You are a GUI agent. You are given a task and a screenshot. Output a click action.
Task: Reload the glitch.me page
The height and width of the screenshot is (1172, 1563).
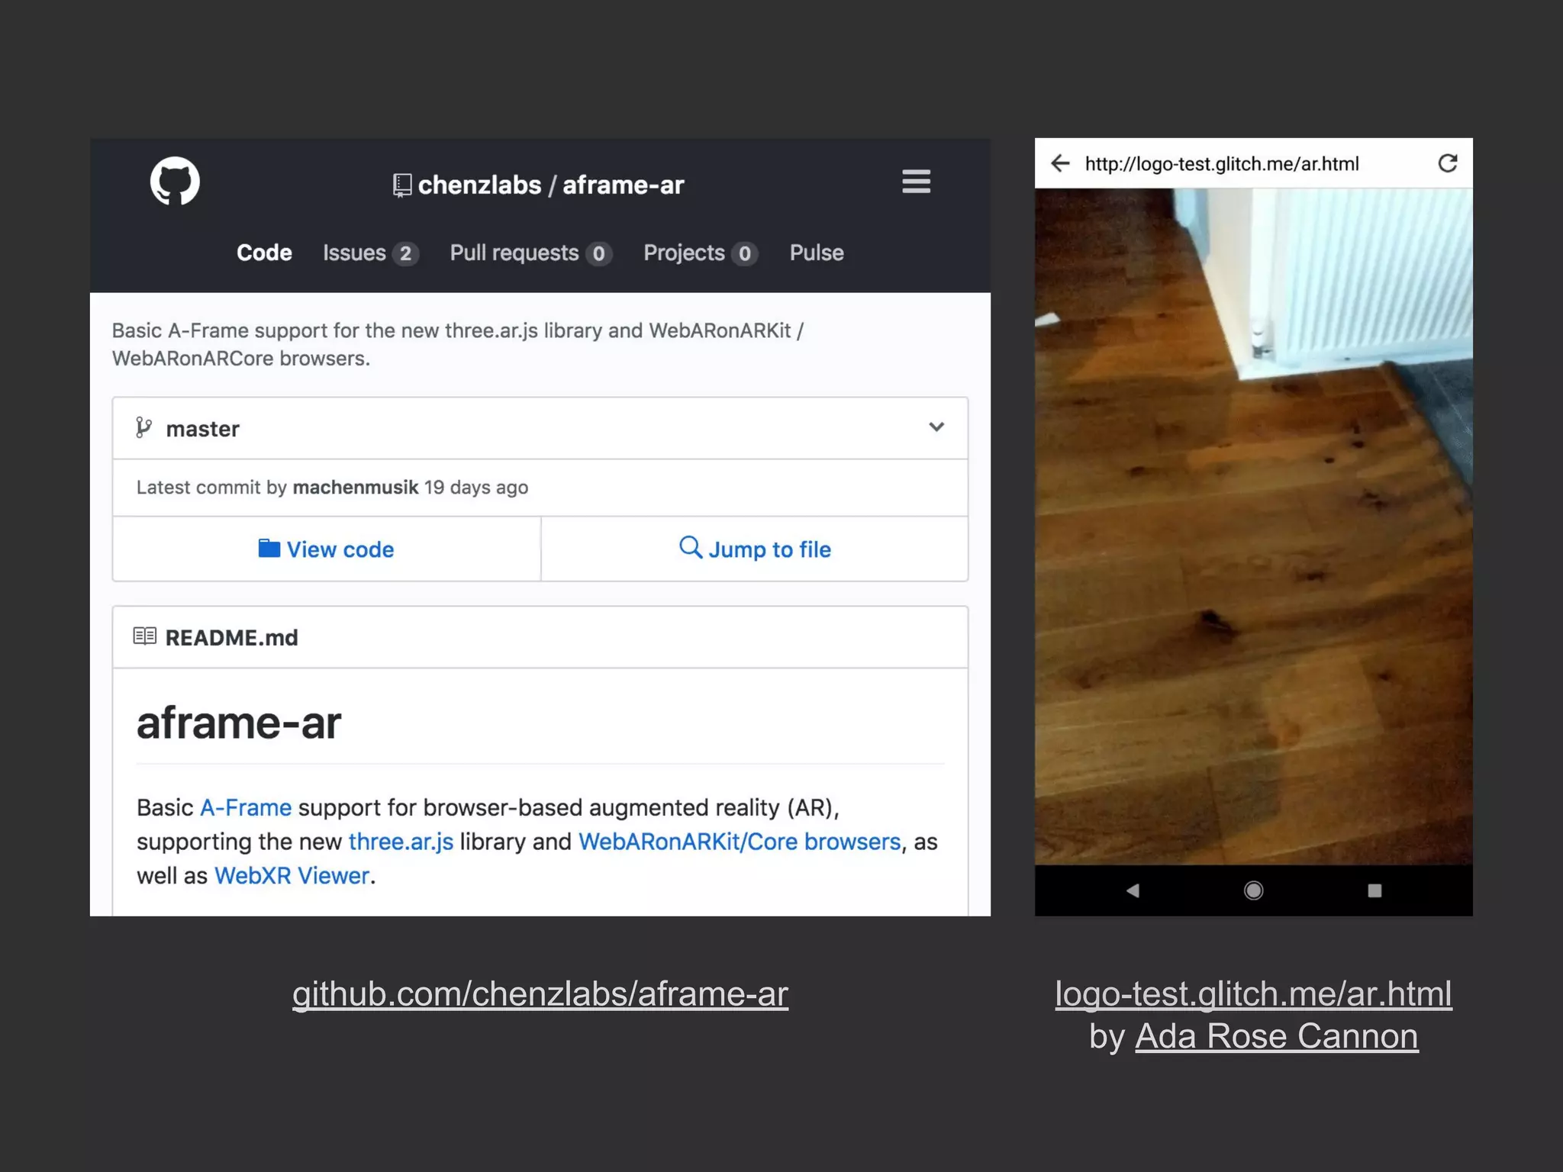point(1447,163)
